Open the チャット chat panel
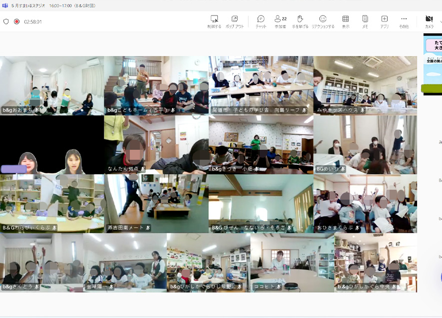Screen dimensions: 442x318 pyautogui.click(x=261, y=21)
